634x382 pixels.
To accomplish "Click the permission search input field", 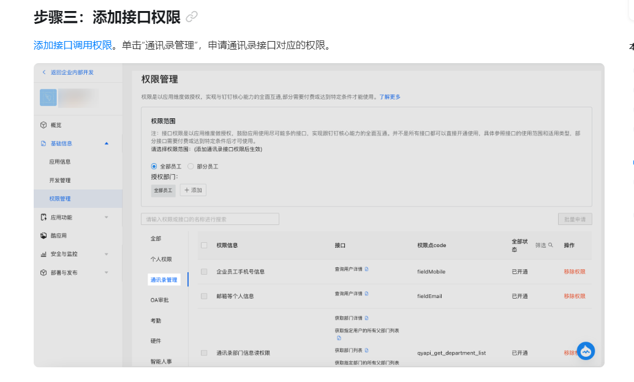I will tap(210, 220).
